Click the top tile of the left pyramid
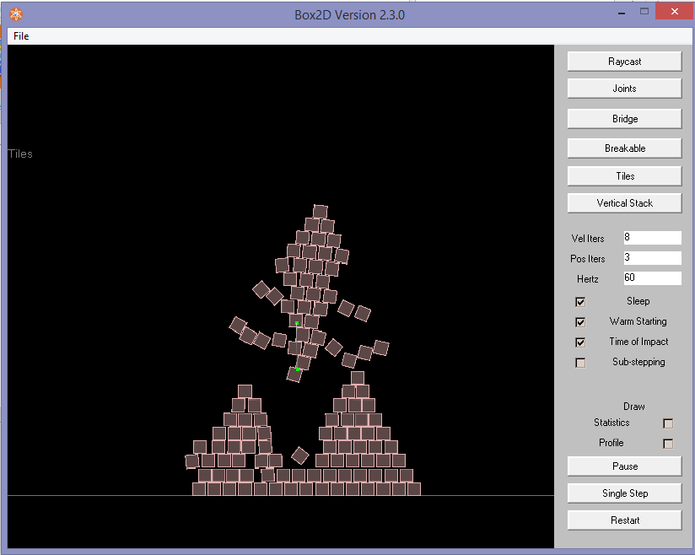 pyautogui.click(x=245, y=391)
